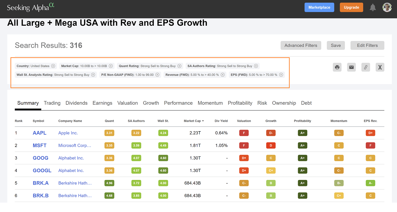This screenshot has height=212, width=397.
Task: Save the screener
Action: 336,45
